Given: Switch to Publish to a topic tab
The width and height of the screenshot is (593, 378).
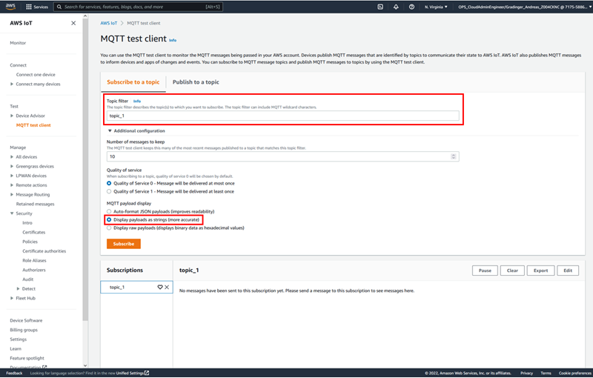Looking at the screenshot, I should (196, 82).
